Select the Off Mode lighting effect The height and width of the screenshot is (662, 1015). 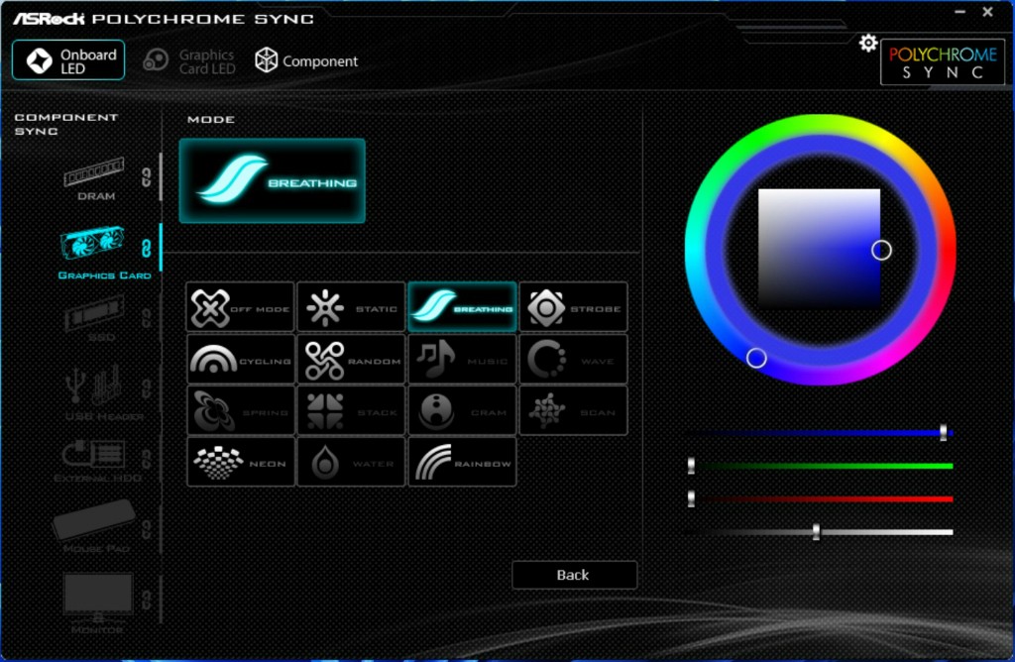240,307
